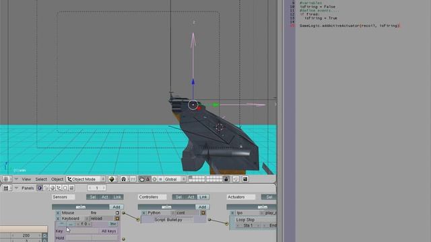Switch to the Object panel axes icon
The width and height of the screenshot is (431, 242).
(x=59, y=188)
